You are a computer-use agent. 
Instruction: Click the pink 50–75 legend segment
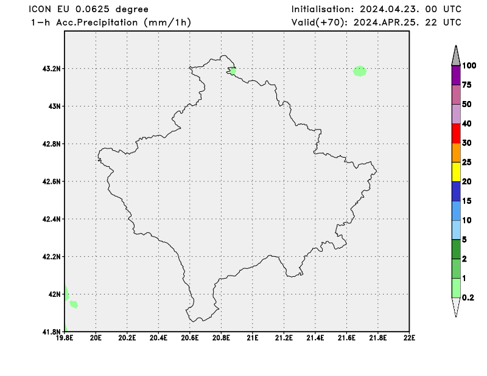click(456, 94)
